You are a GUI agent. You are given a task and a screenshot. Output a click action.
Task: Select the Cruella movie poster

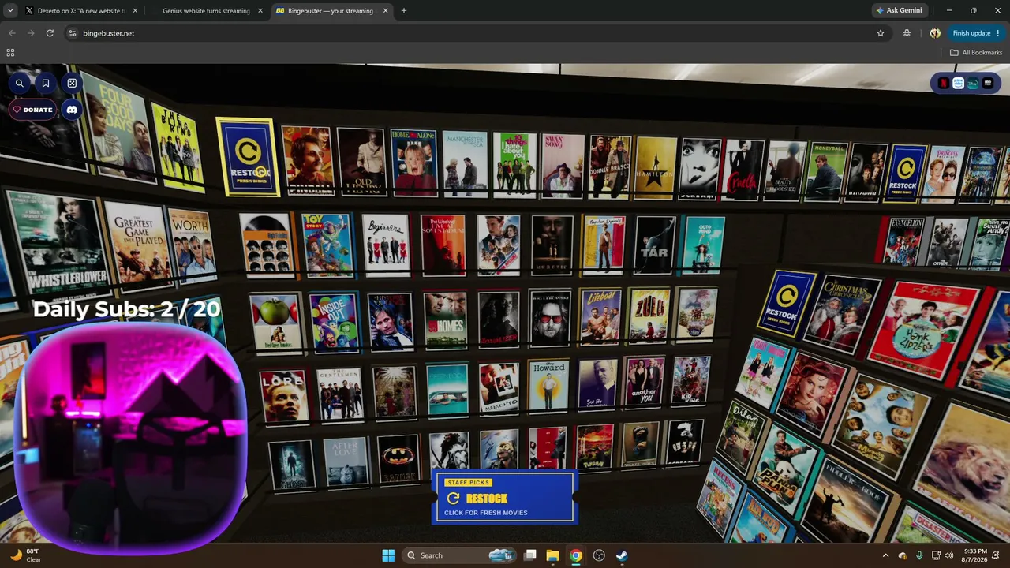743,170
